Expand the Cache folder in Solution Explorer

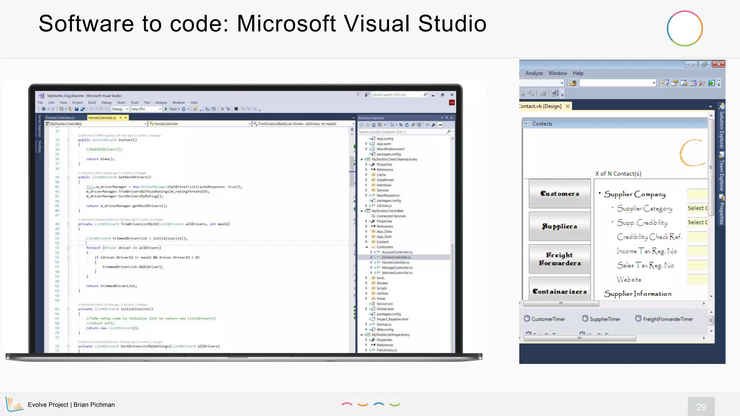pos(366,175)
